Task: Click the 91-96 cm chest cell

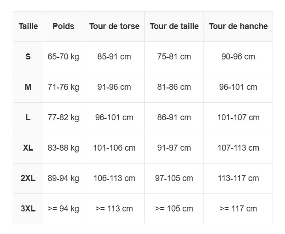Action: (x=114, y=87)
